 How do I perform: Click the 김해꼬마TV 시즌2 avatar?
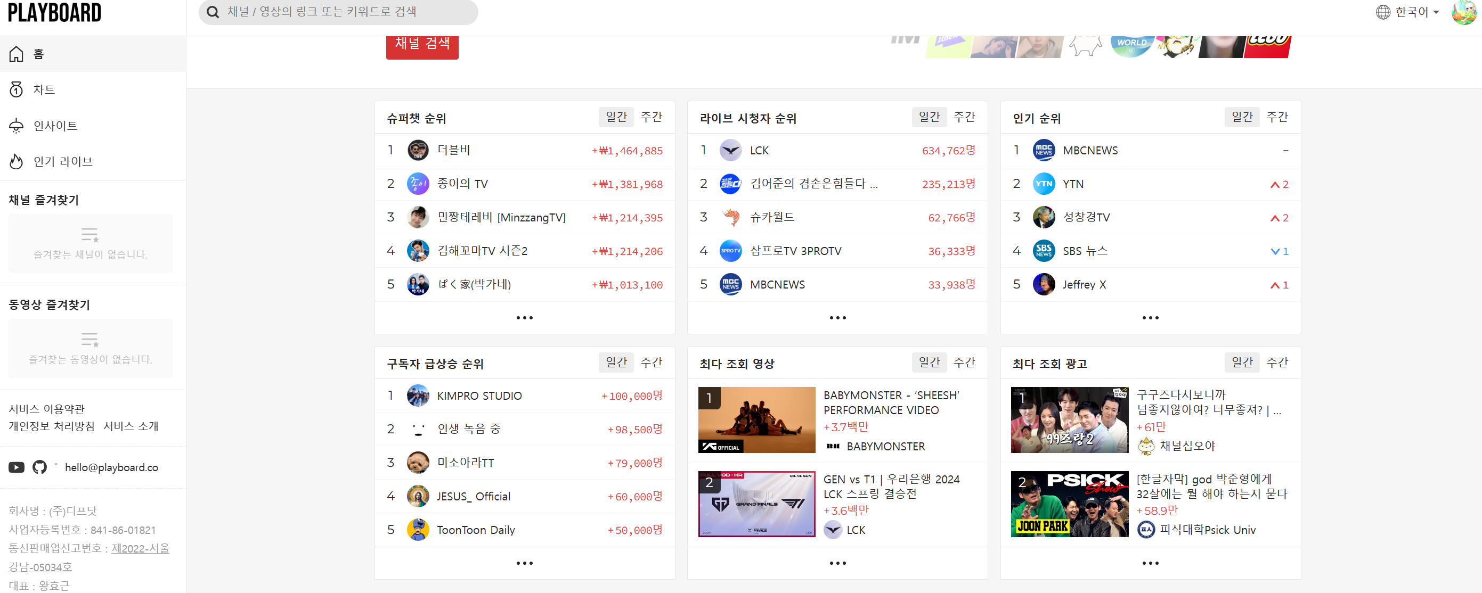418,251
